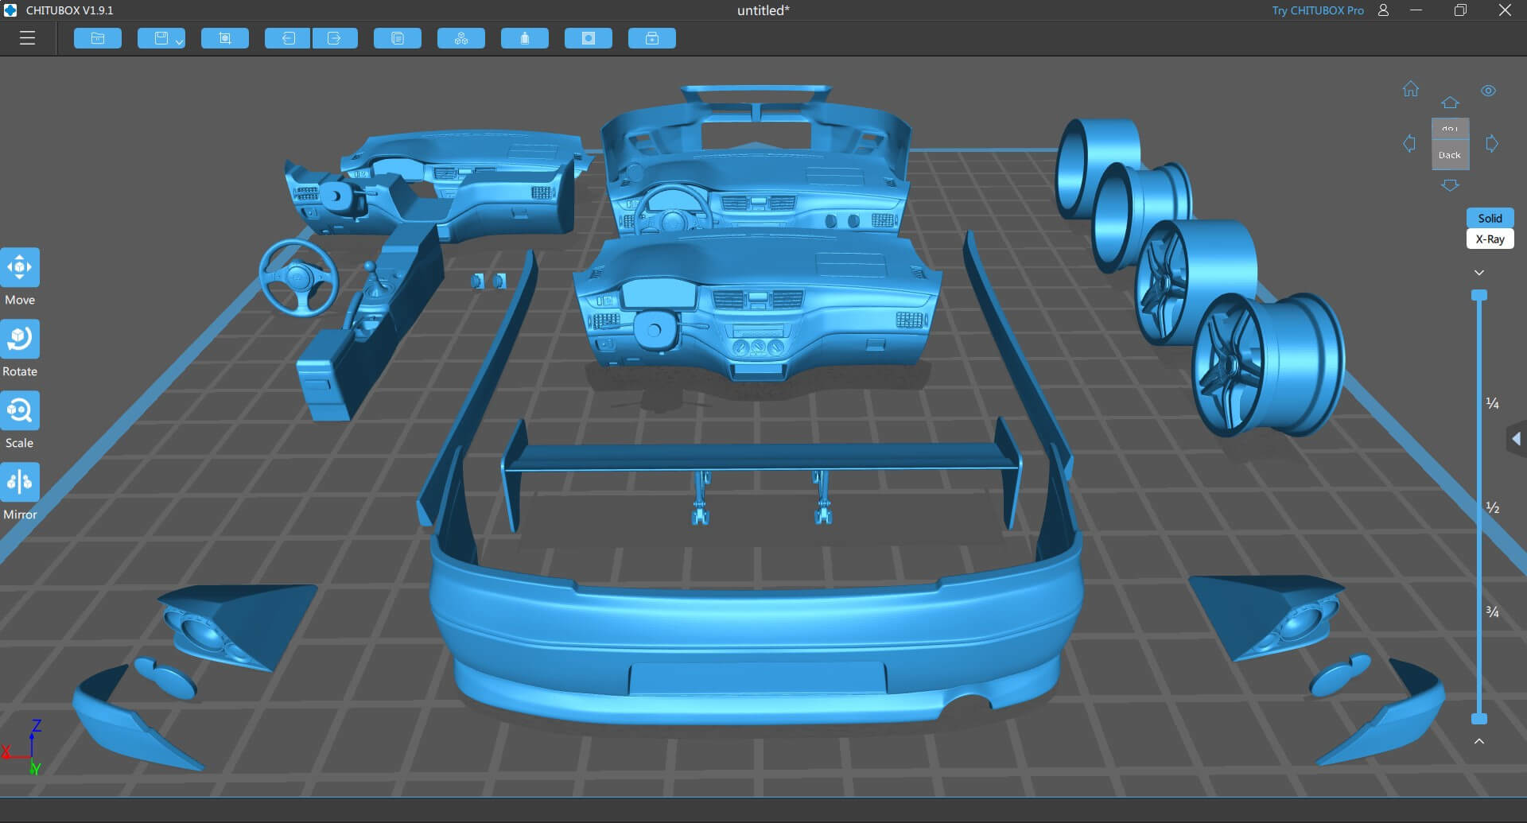The width and height of the screenshot is (1527, 823).
Task: Click the dig hole icon
Action: click(x=589, y=38)
